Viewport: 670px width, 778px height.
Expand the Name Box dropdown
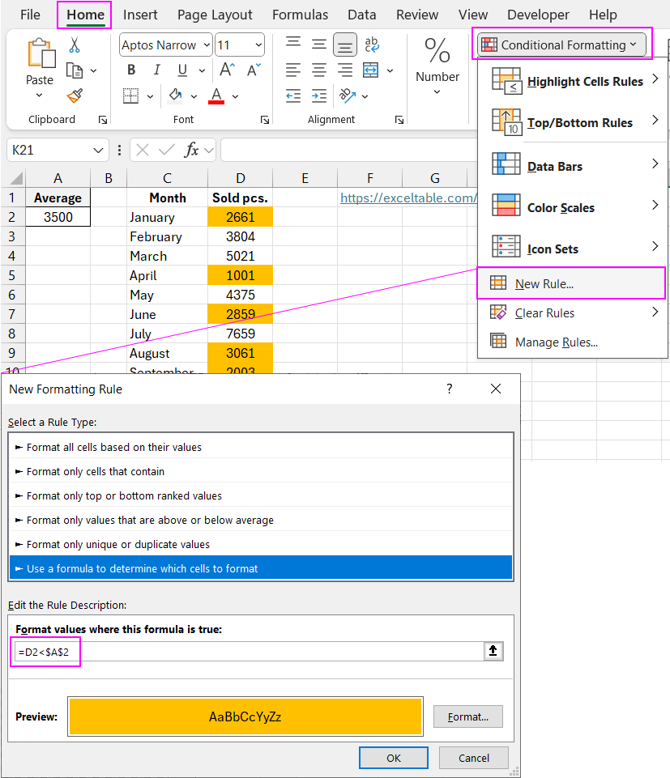(99, 150)
